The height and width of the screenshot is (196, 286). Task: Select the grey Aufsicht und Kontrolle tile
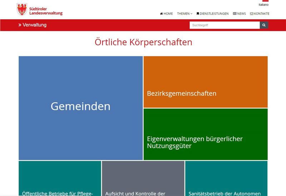[x=143, y=178]
